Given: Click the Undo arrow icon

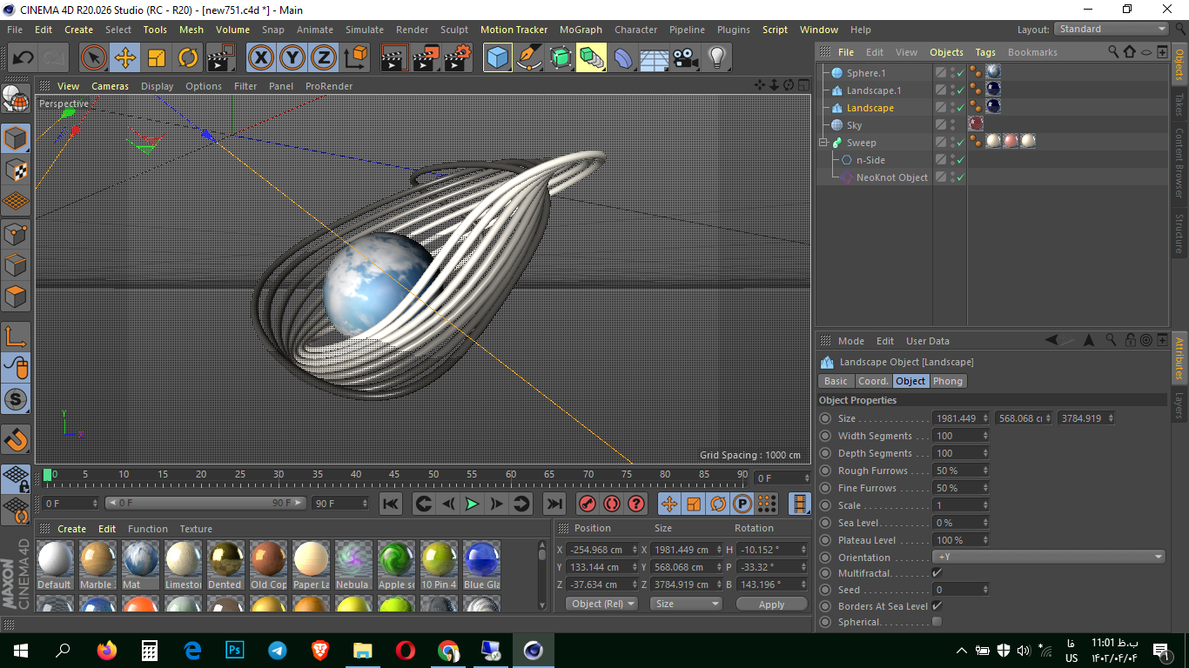Looking at the screenshot, I should [23, 58].
